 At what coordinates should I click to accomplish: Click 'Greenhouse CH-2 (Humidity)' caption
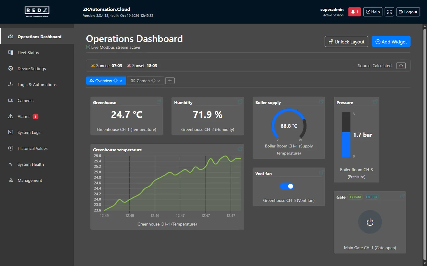[x=208, y=130]
